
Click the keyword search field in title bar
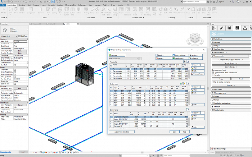click(194, 1)
